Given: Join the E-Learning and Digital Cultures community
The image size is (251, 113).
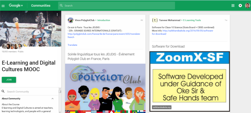Looking at the screenshot, I should tap(9, 80).
